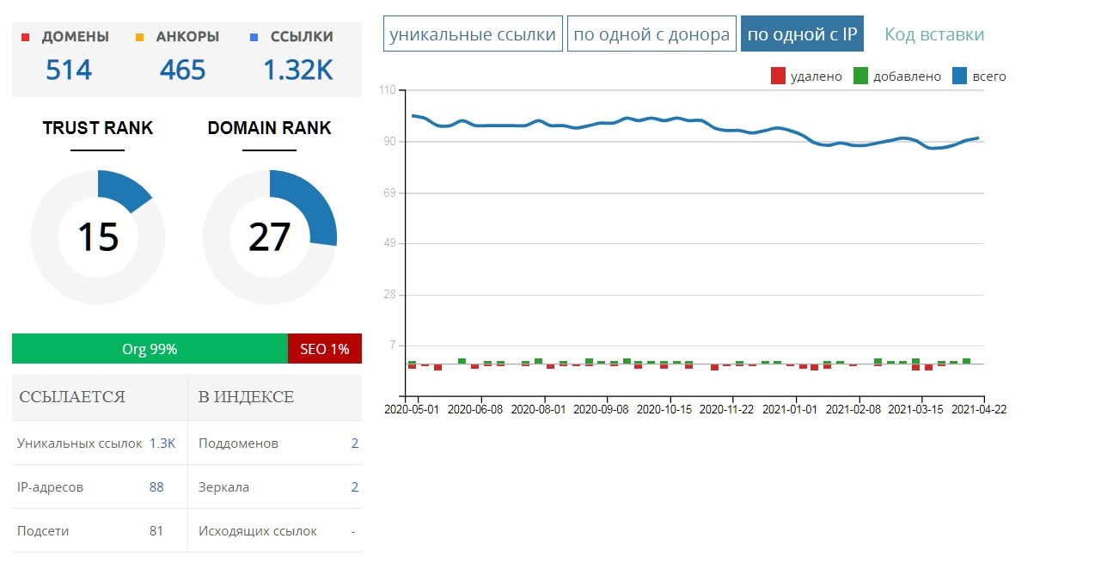Click the Domain Rank donut chart showing 27
This screenshot has height=575, width=1101.
point(270,236)
